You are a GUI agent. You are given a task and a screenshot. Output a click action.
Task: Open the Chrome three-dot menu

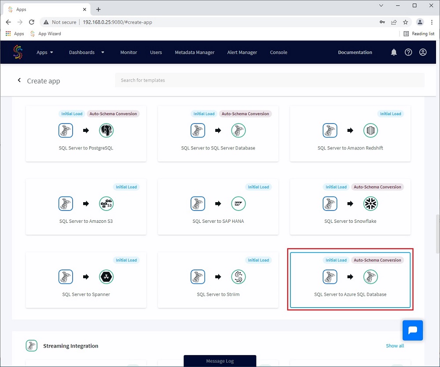point(432,22)
